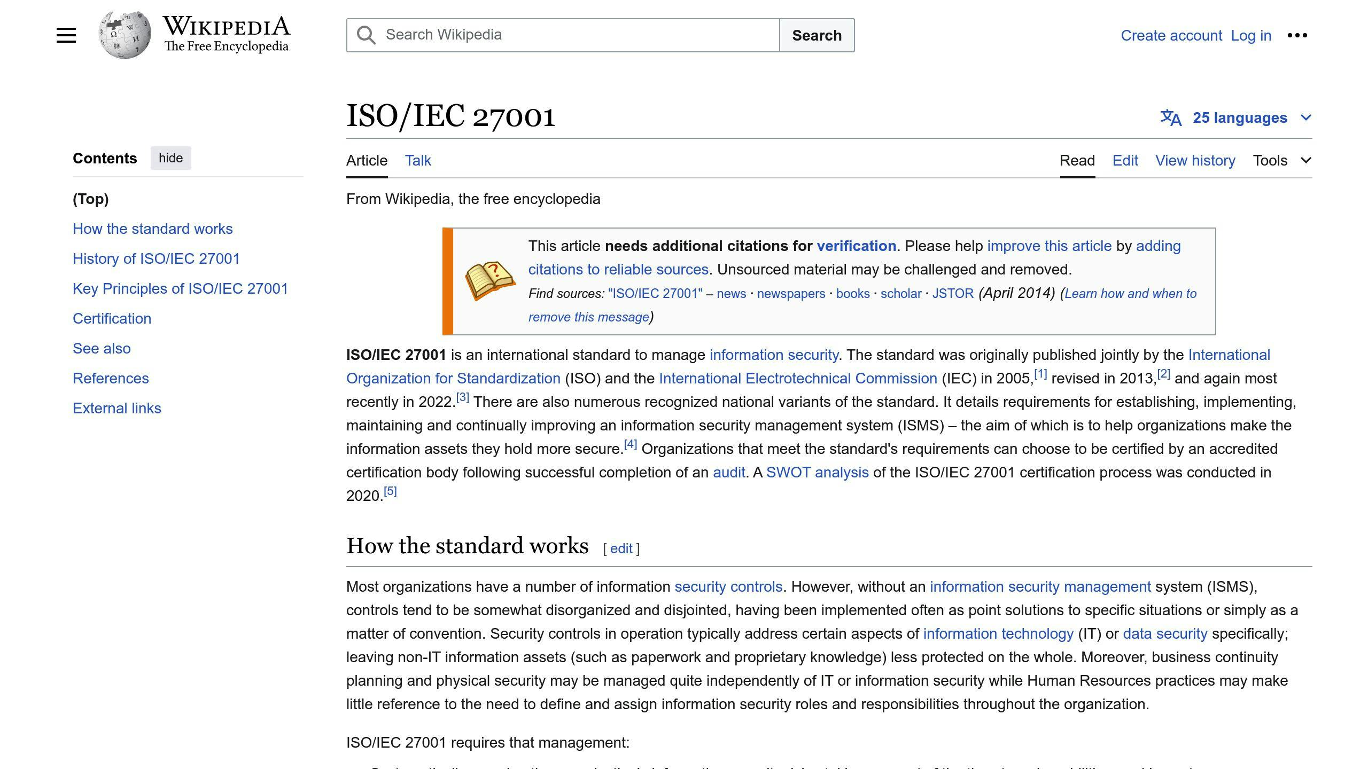Open the hamburger main menu

point(66,35)
